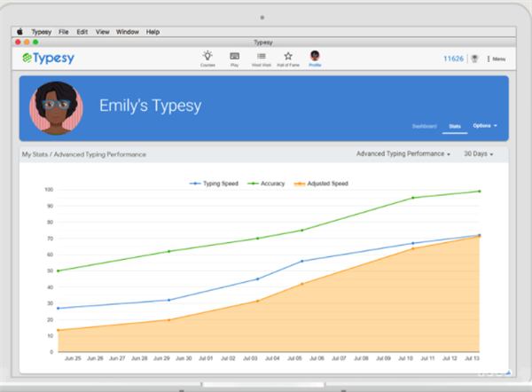Click the Typesy logo
Screen dimensions: 532x392
(48, 59)
